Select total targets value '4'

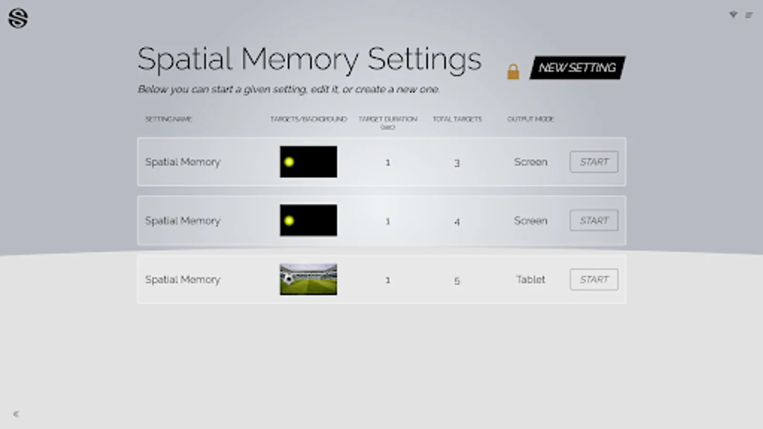[457, 222]
